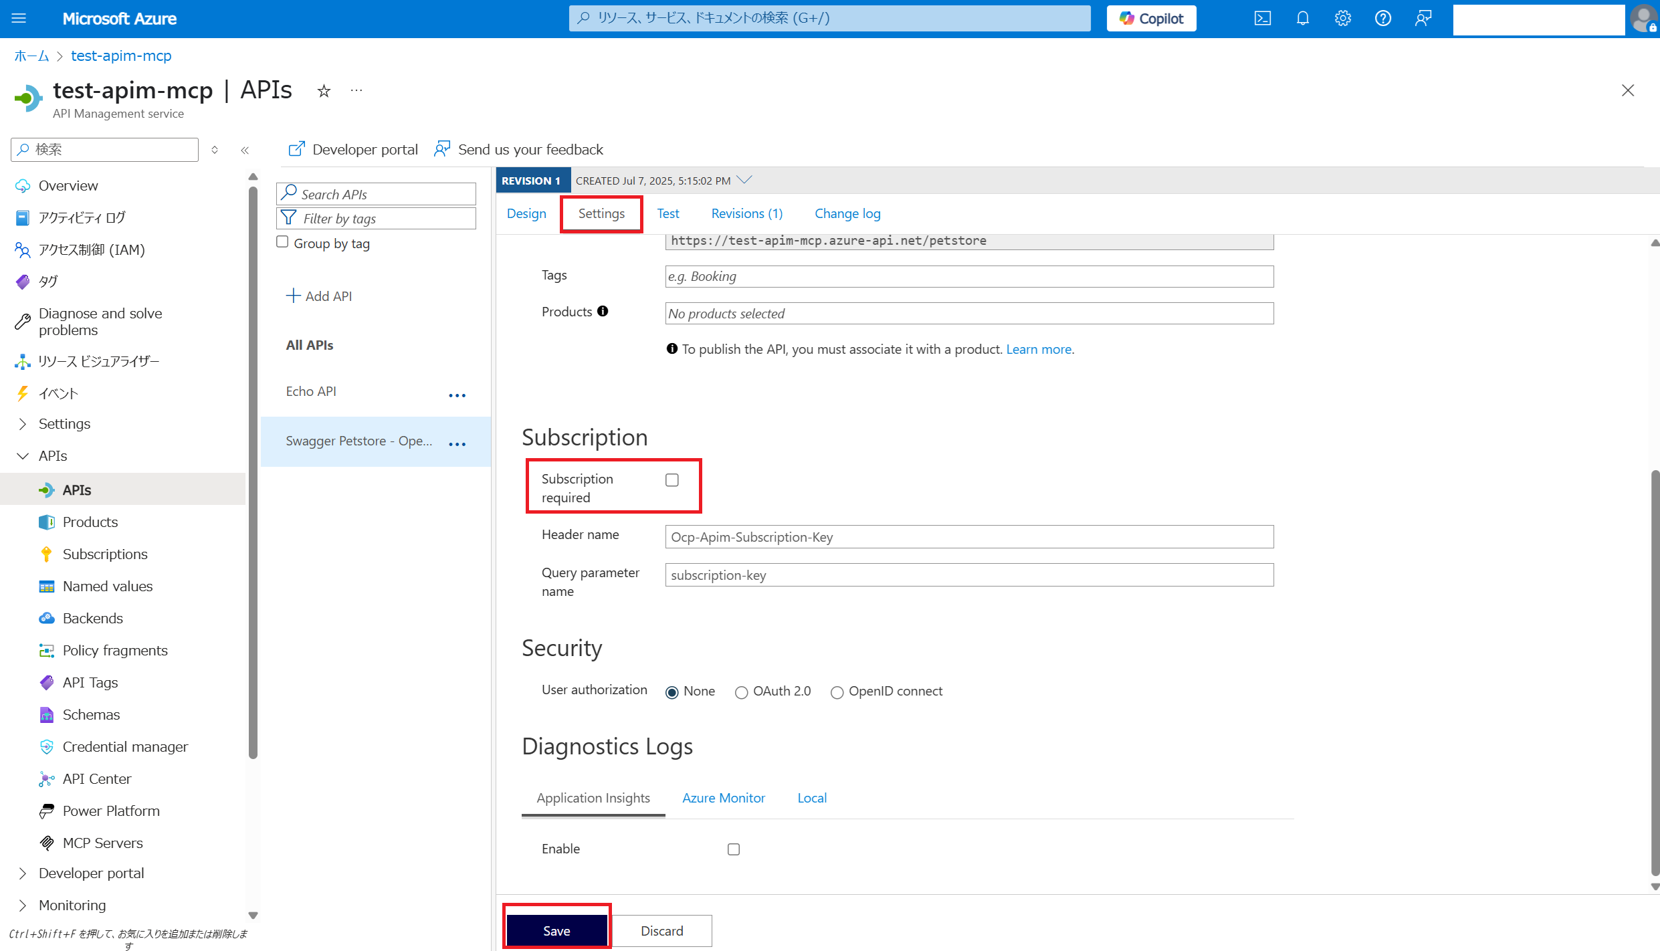Screen dimensions: 1660x951
Task: Launch Cloud Shell icon
Action: [x=1263, y=18]
